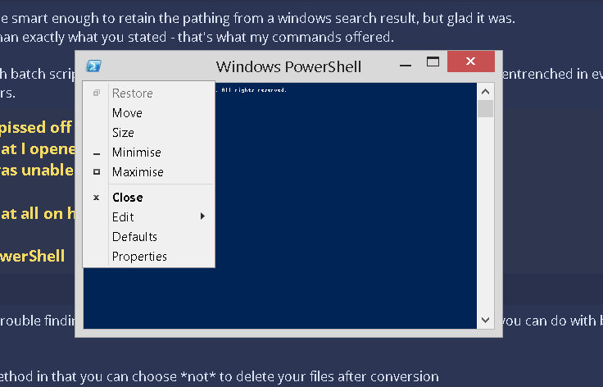The image size is (603, 387).
Task: Click the Windows PowerShell title text
Action: point(288,67)
